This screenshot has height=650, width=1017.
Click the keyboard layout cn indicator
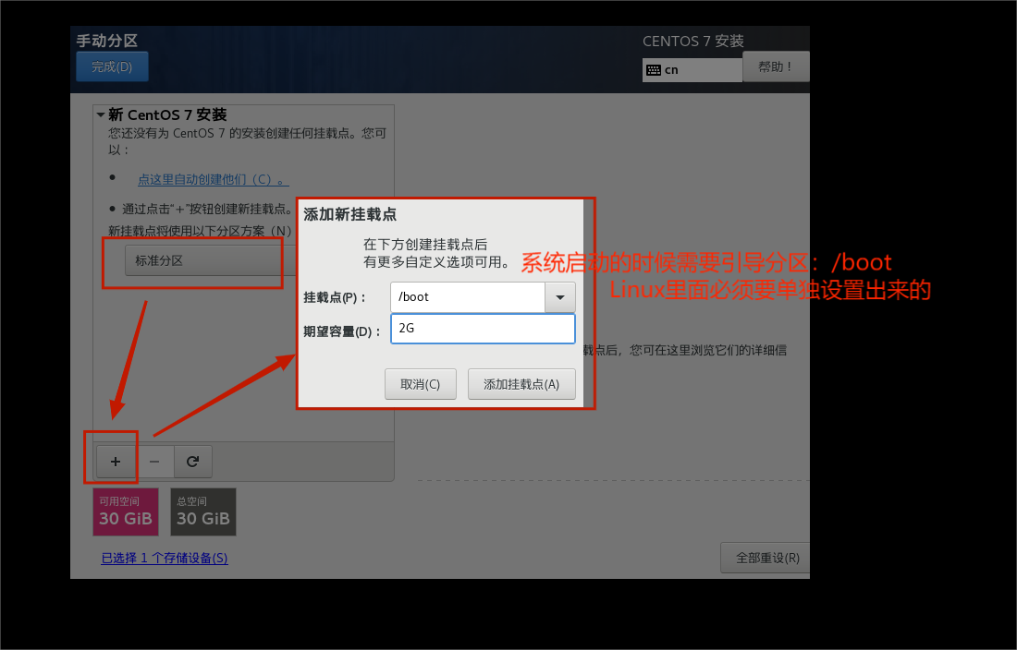[692, 70]
